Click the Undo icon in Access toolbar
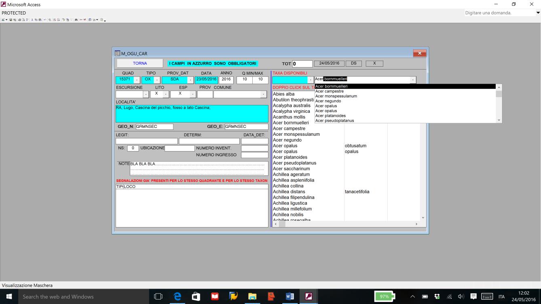This screenshot has width=541, height=304. coord(45,20)
